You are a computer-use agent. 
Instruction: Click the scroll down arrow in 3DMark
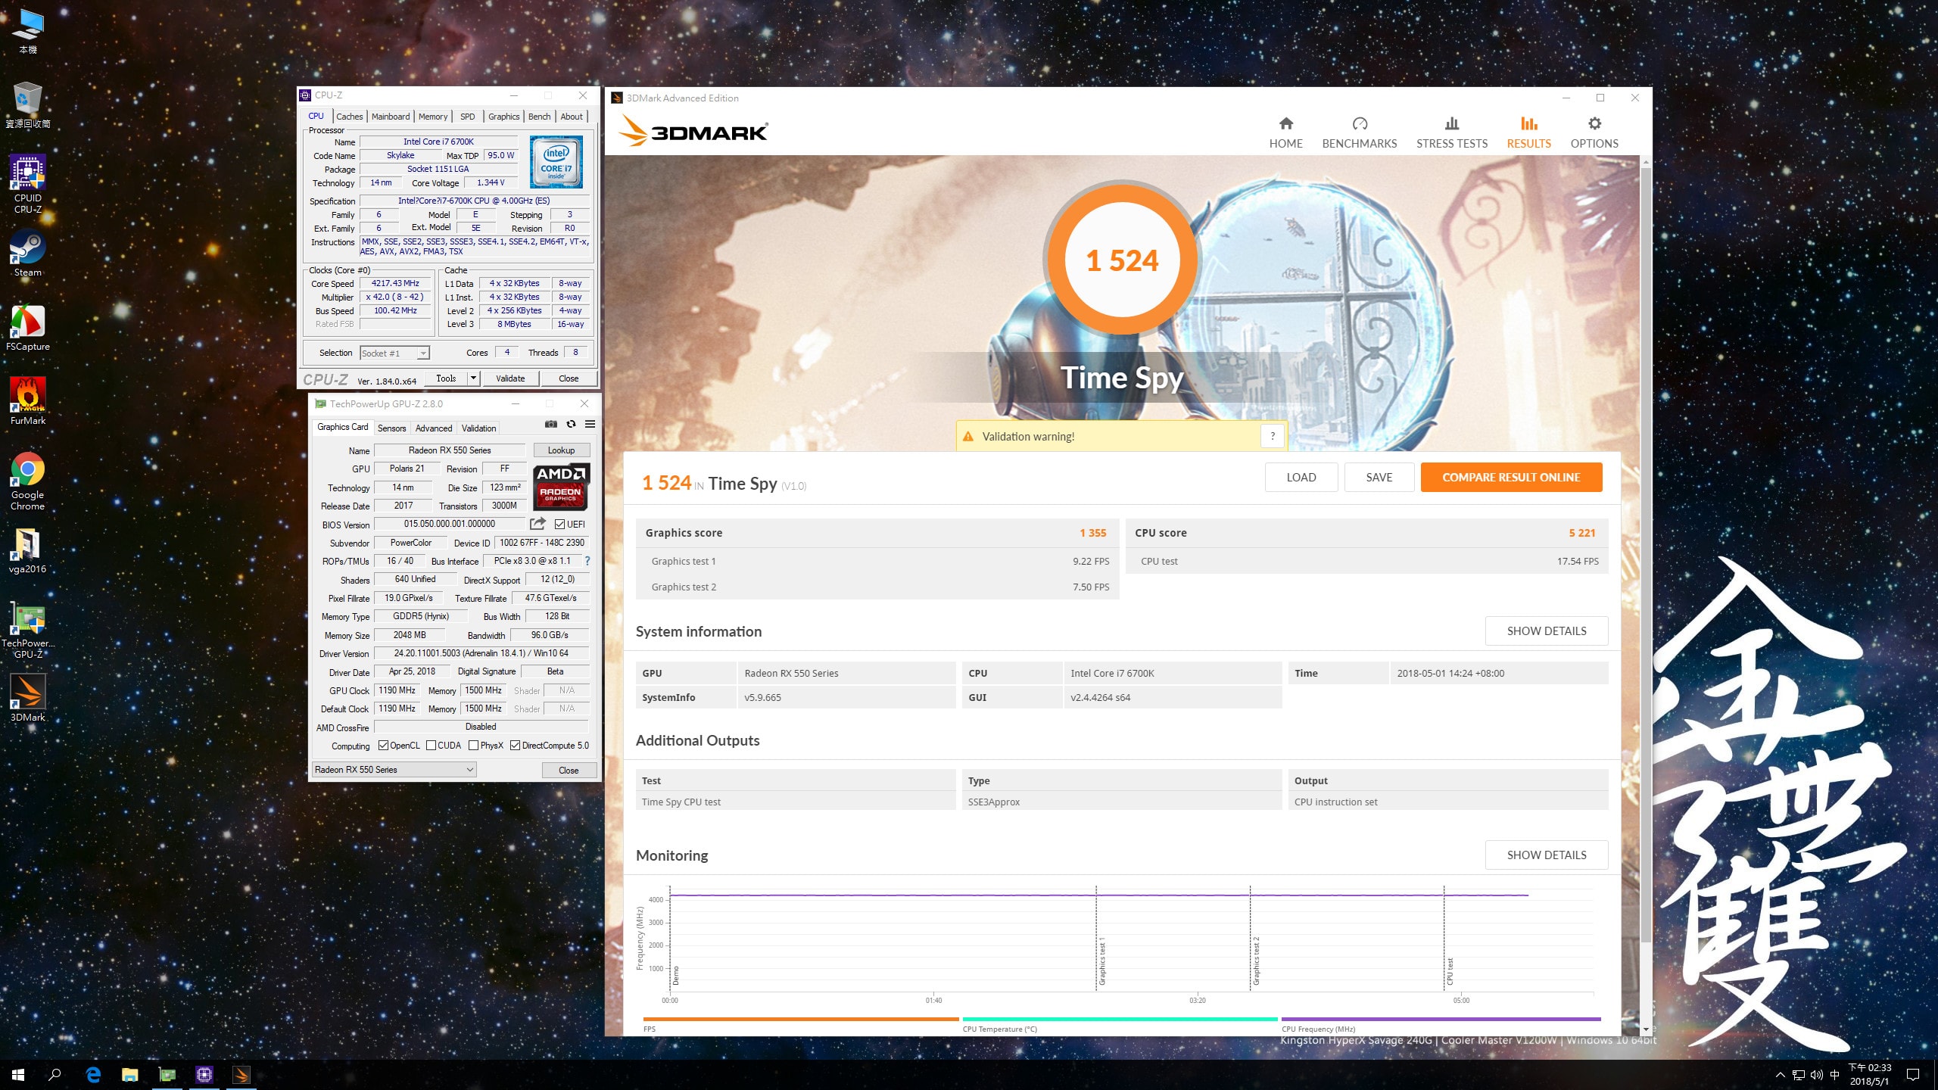coord(1645,1029)
